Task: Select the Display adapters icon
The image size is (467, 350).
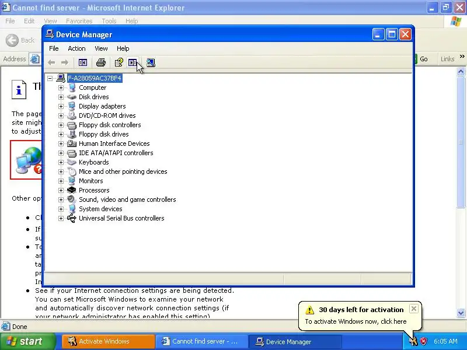Action: coord(72,106)
